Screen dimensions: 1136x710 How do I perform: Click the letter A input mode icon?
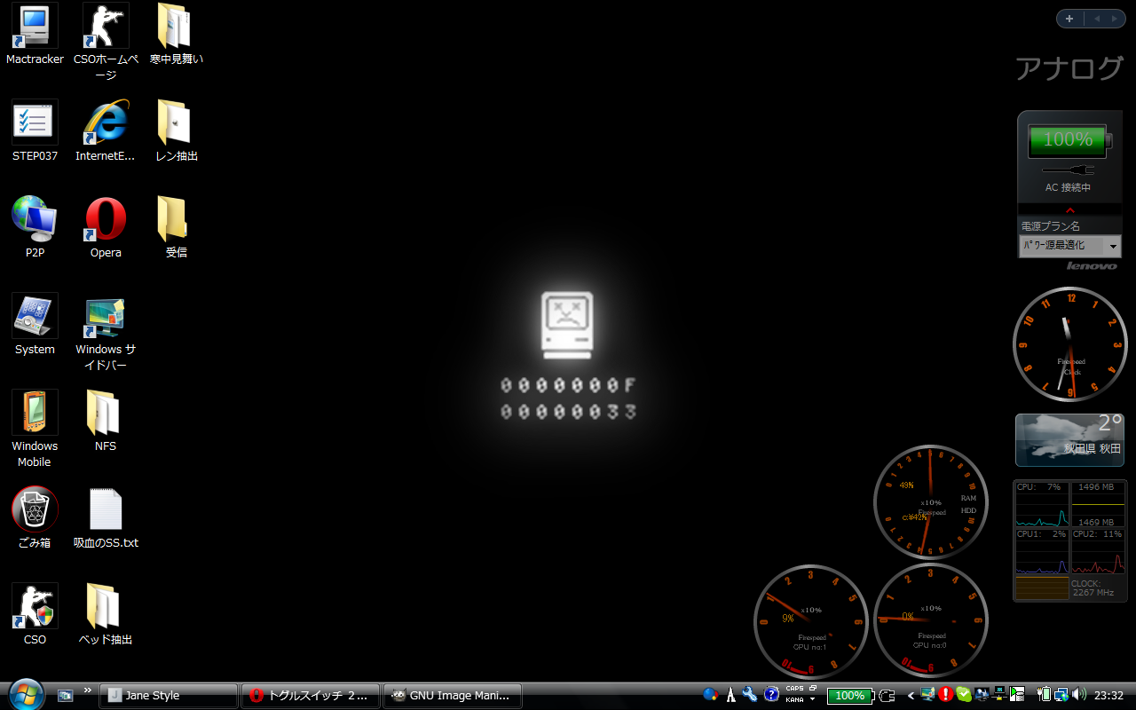coord(731,695)
